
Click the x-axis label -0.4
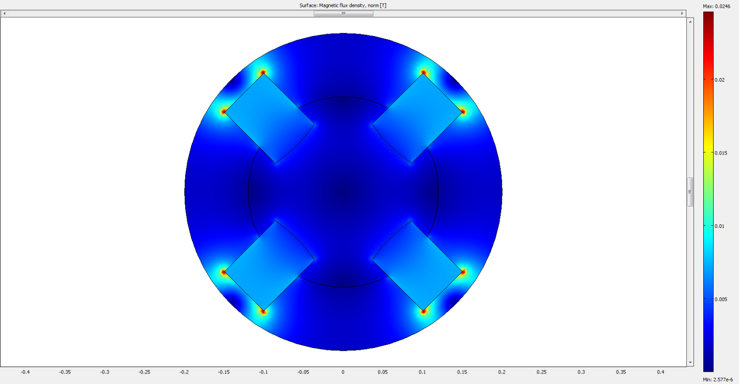(24, 372)
